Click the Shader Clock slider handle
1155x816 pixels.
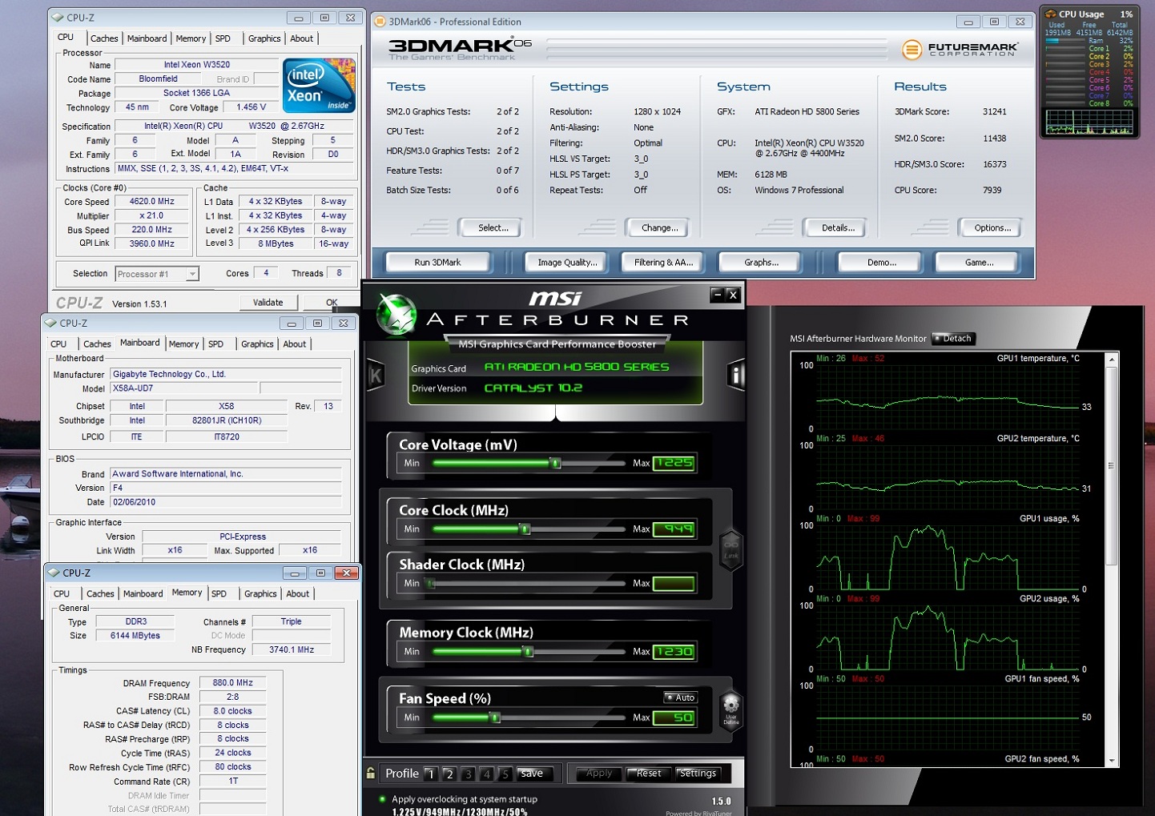[x=430, y=583]
